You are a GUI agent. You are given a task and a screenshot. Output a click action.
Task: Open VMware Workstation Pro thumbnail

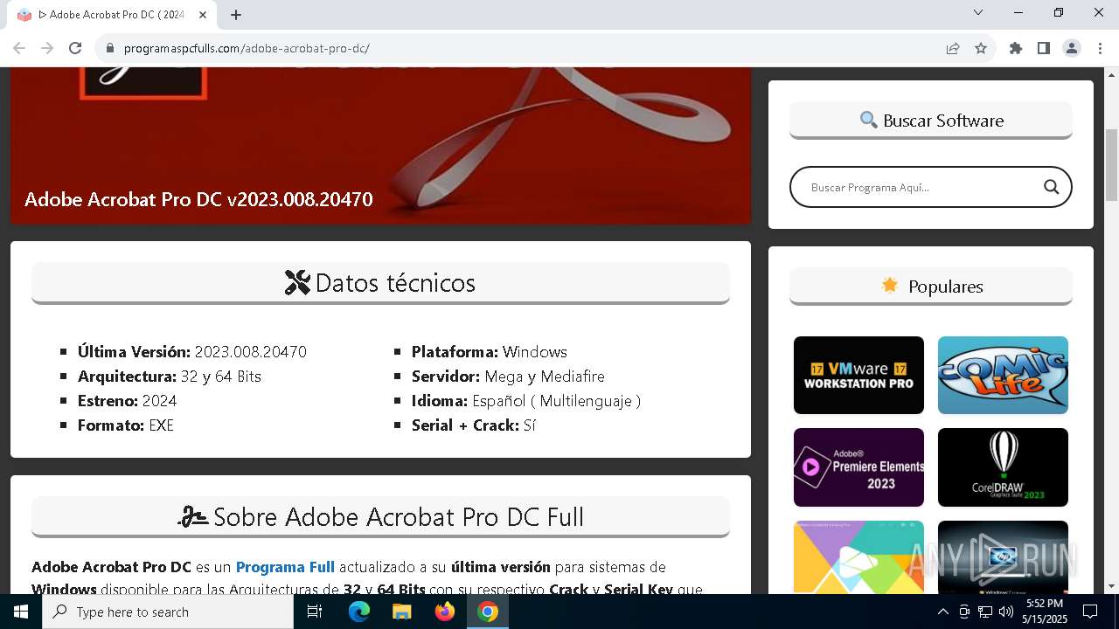click(x=858, y=375)
